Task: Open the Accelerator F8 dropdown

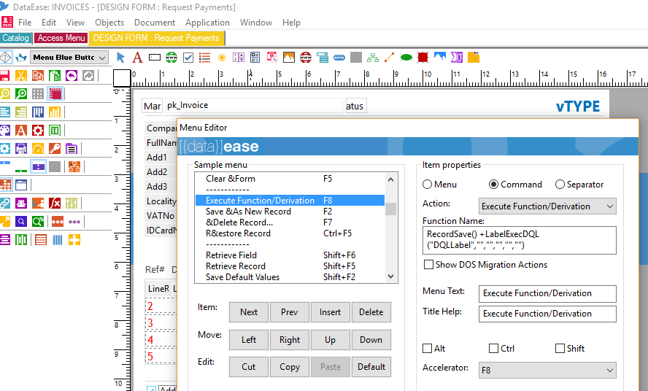Action: coord(547,371)
